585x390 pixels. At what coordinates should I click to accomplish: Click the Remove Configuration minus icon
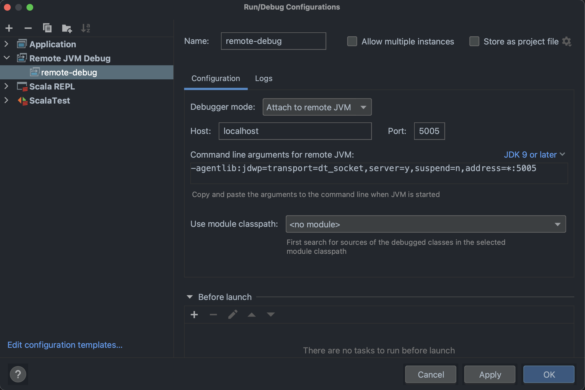pos(28,28)
